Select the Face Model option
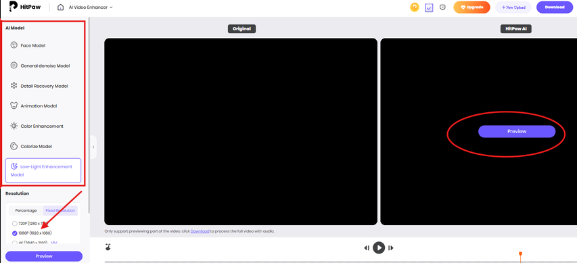Screen dimensions: 577x263 click(43, 45)
